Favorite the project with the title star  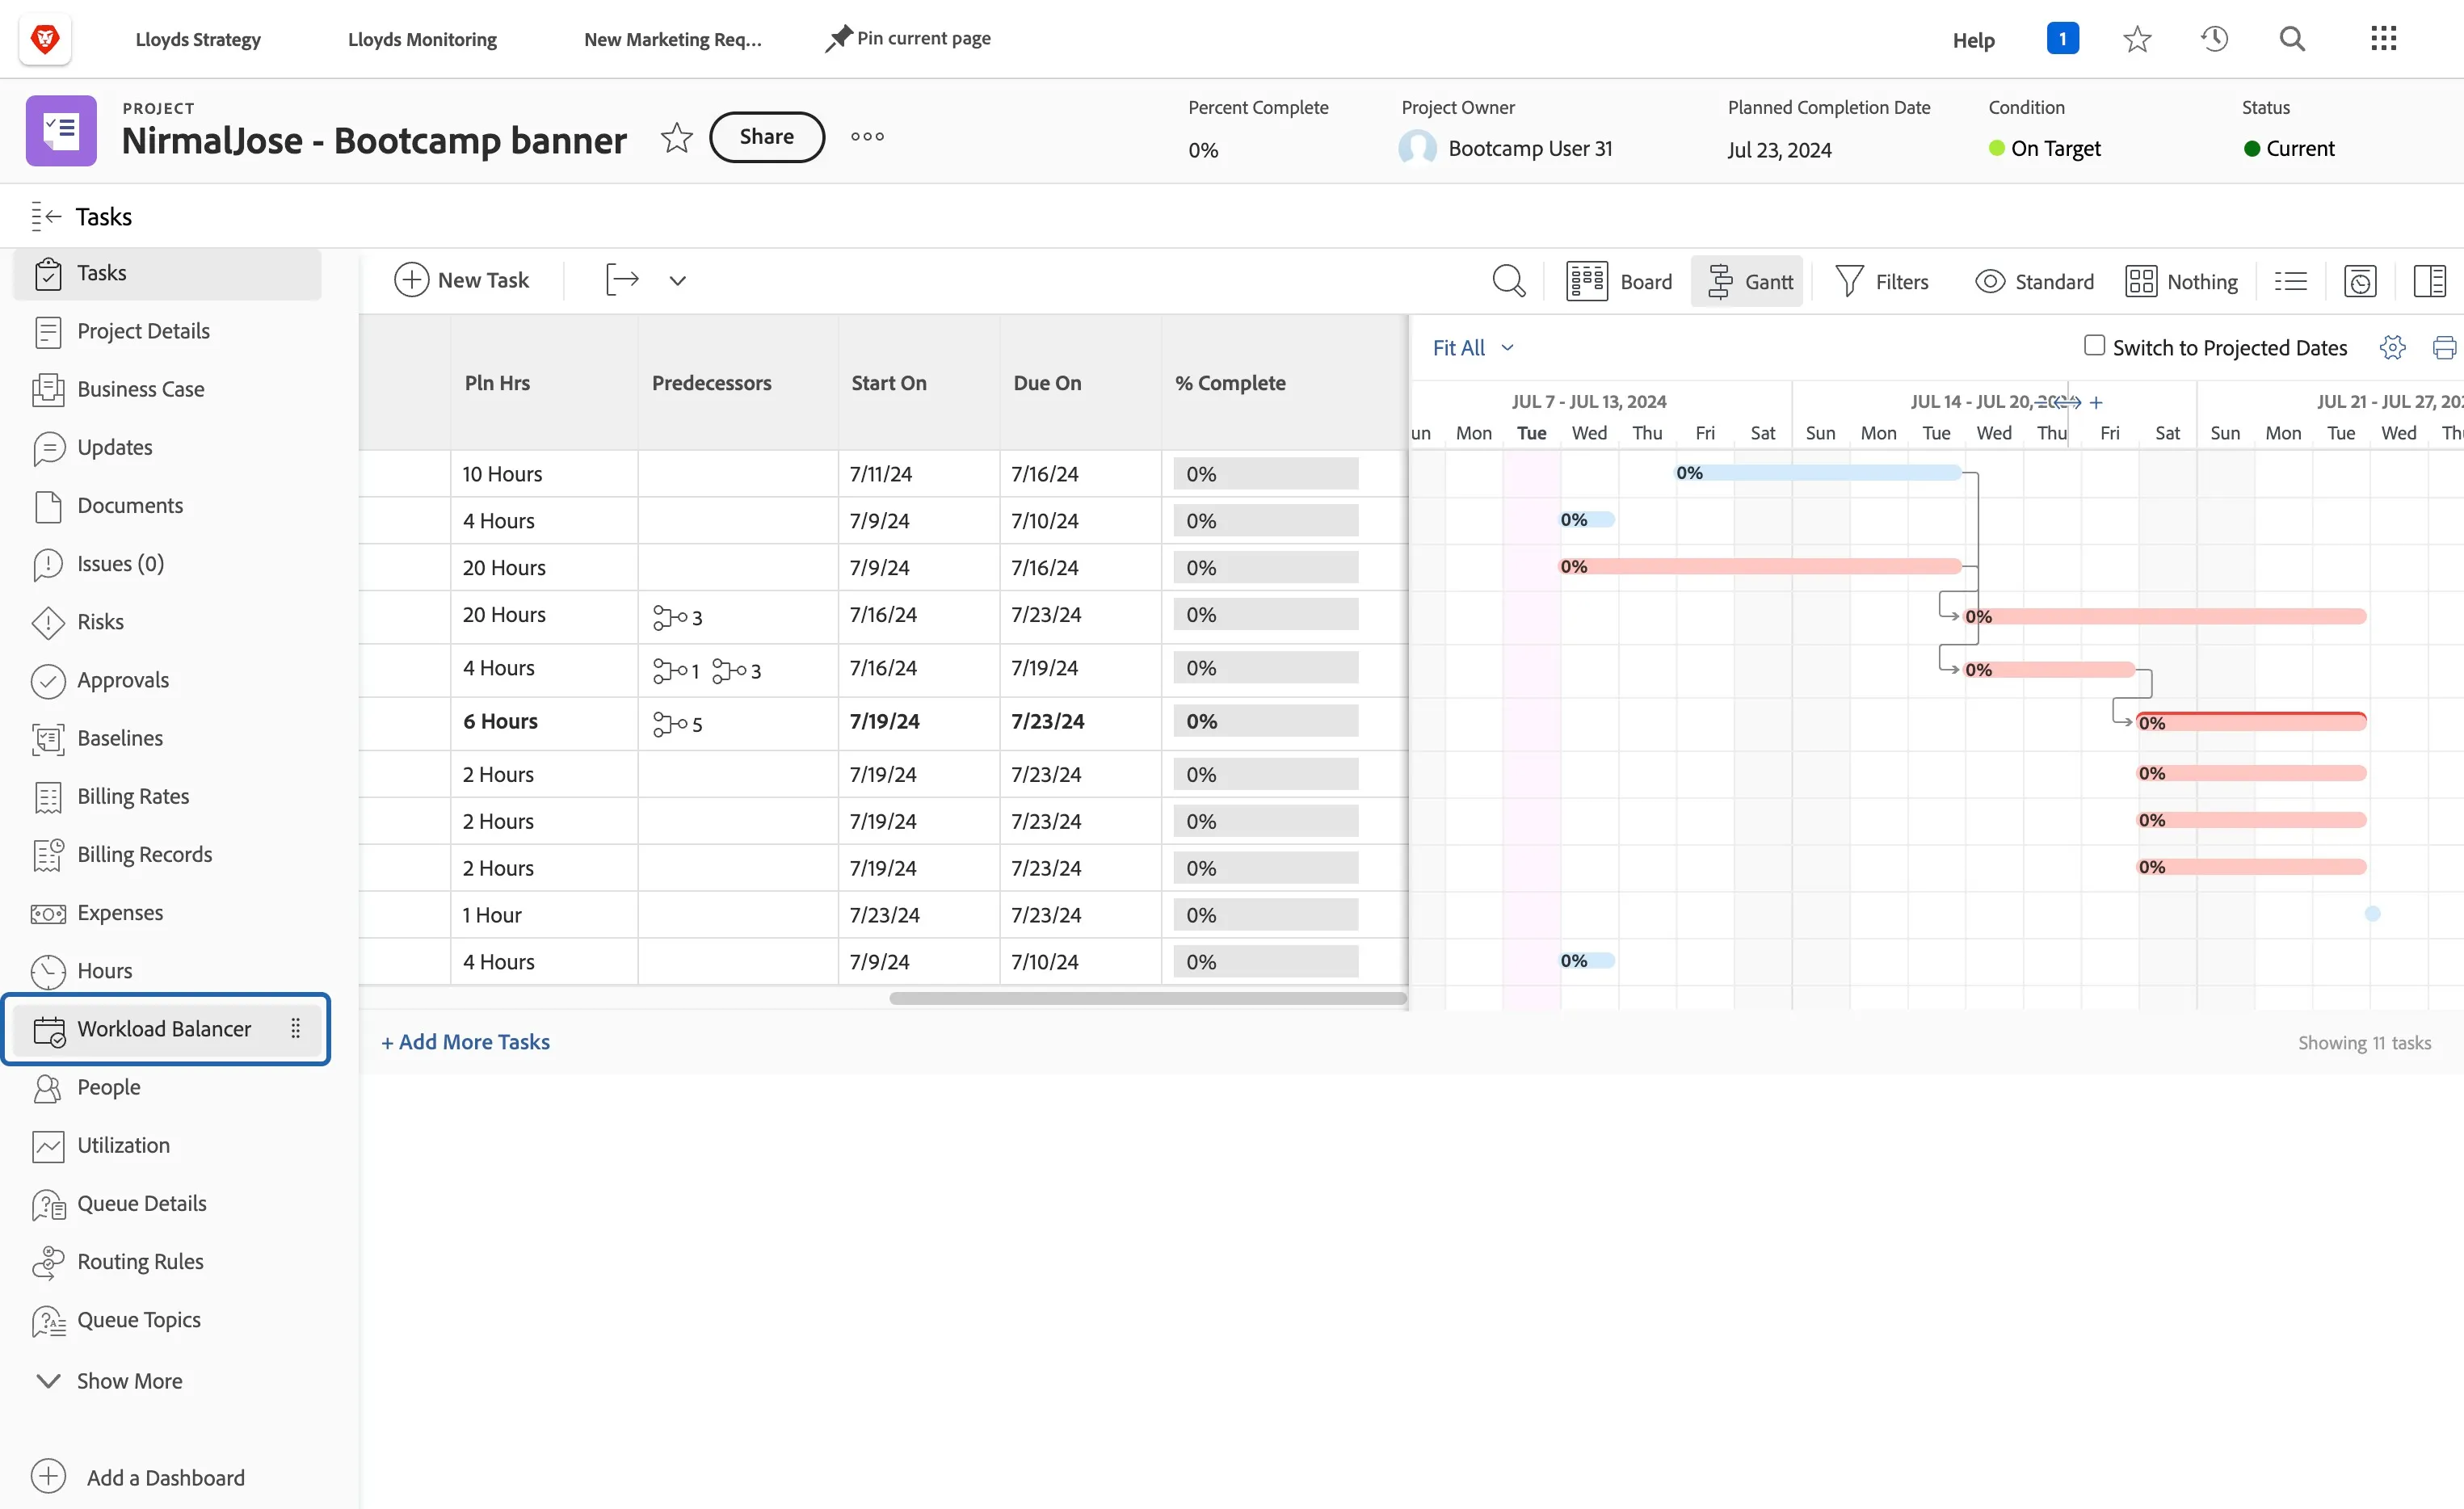click(x=677, y=137)
